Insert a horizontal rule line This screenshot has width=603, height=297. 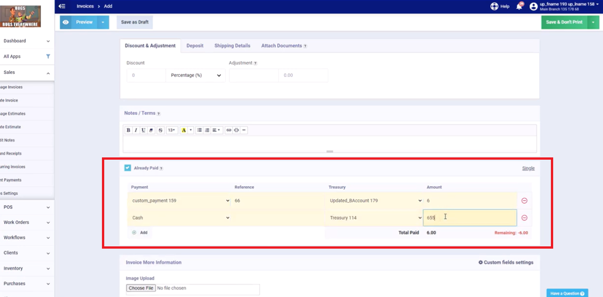244,130
